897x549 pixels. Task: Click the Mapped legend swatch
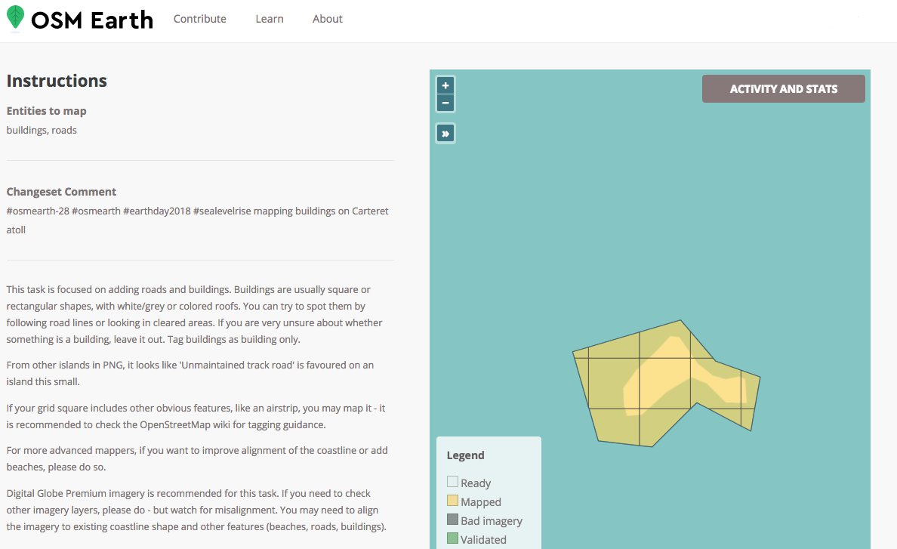pos(452,501)
